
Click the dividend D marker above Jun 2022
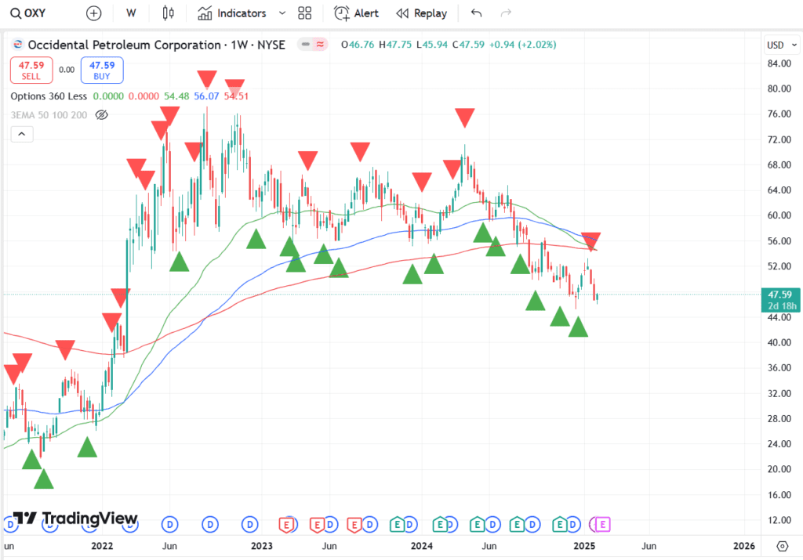pyautogui.click(x=169, y=524)
